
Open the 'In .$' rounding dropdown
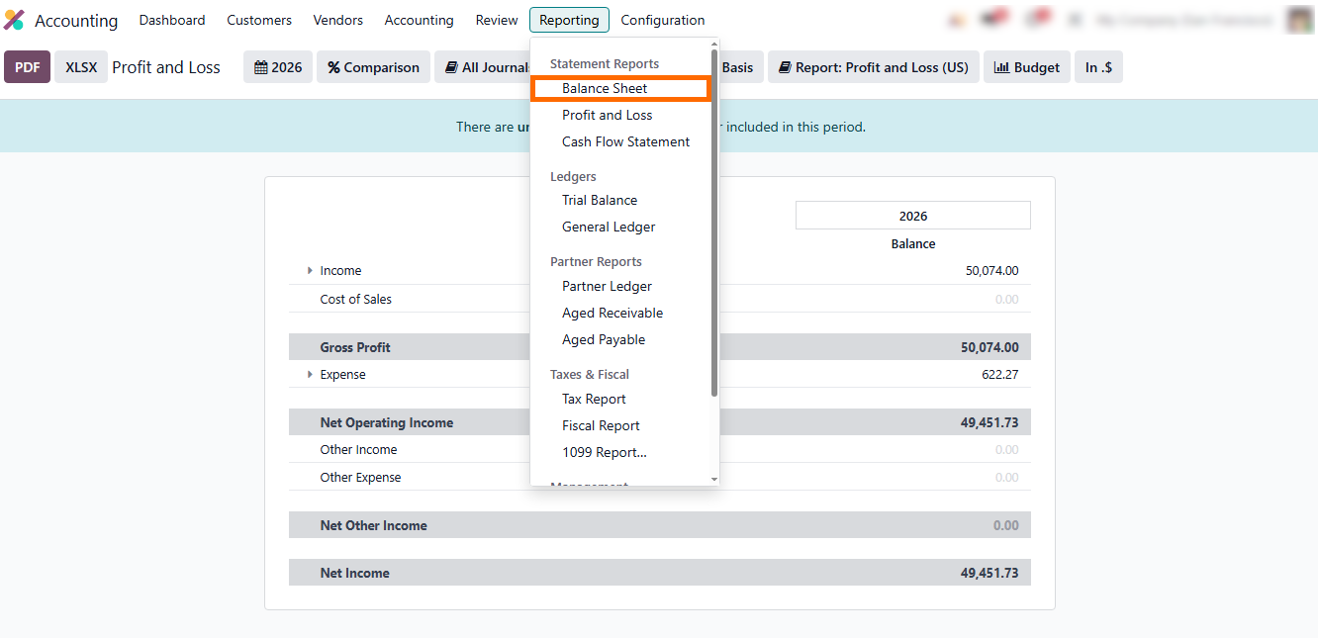[x=1098, y=67]
